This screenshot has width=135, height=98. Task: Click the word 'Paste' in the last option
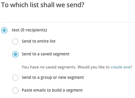click(x=27, y=90)
